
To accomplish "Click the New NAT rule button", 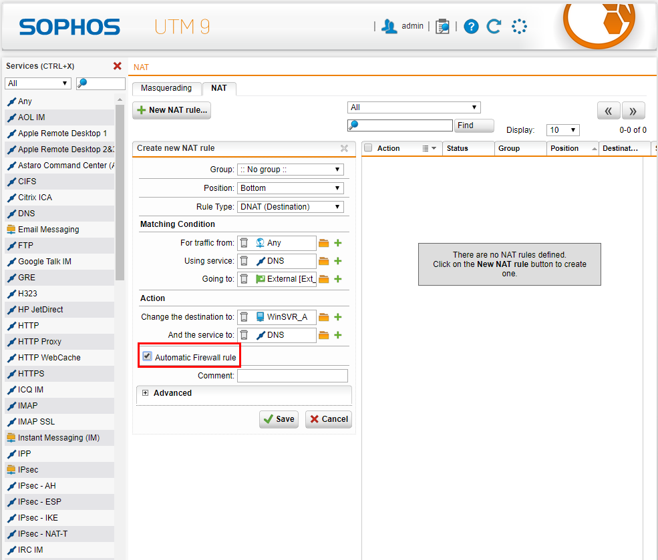I will [172, 110].
